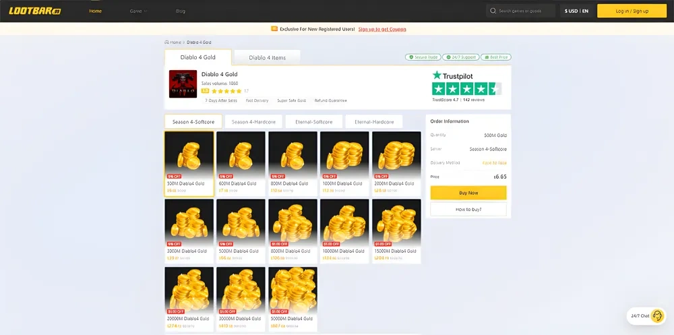Click the Fast Delivery label
Screen dimensions: 674x335
click(257, 100)
